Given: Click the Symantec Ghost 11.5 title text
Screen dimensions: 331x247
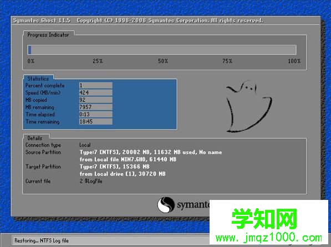Looking at the screenshot, I should [x=42, y=20].
